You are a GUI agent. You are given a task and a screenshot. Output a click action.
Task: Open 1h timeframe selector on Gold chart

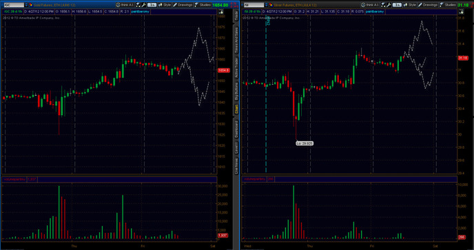[x=152, y=5]
